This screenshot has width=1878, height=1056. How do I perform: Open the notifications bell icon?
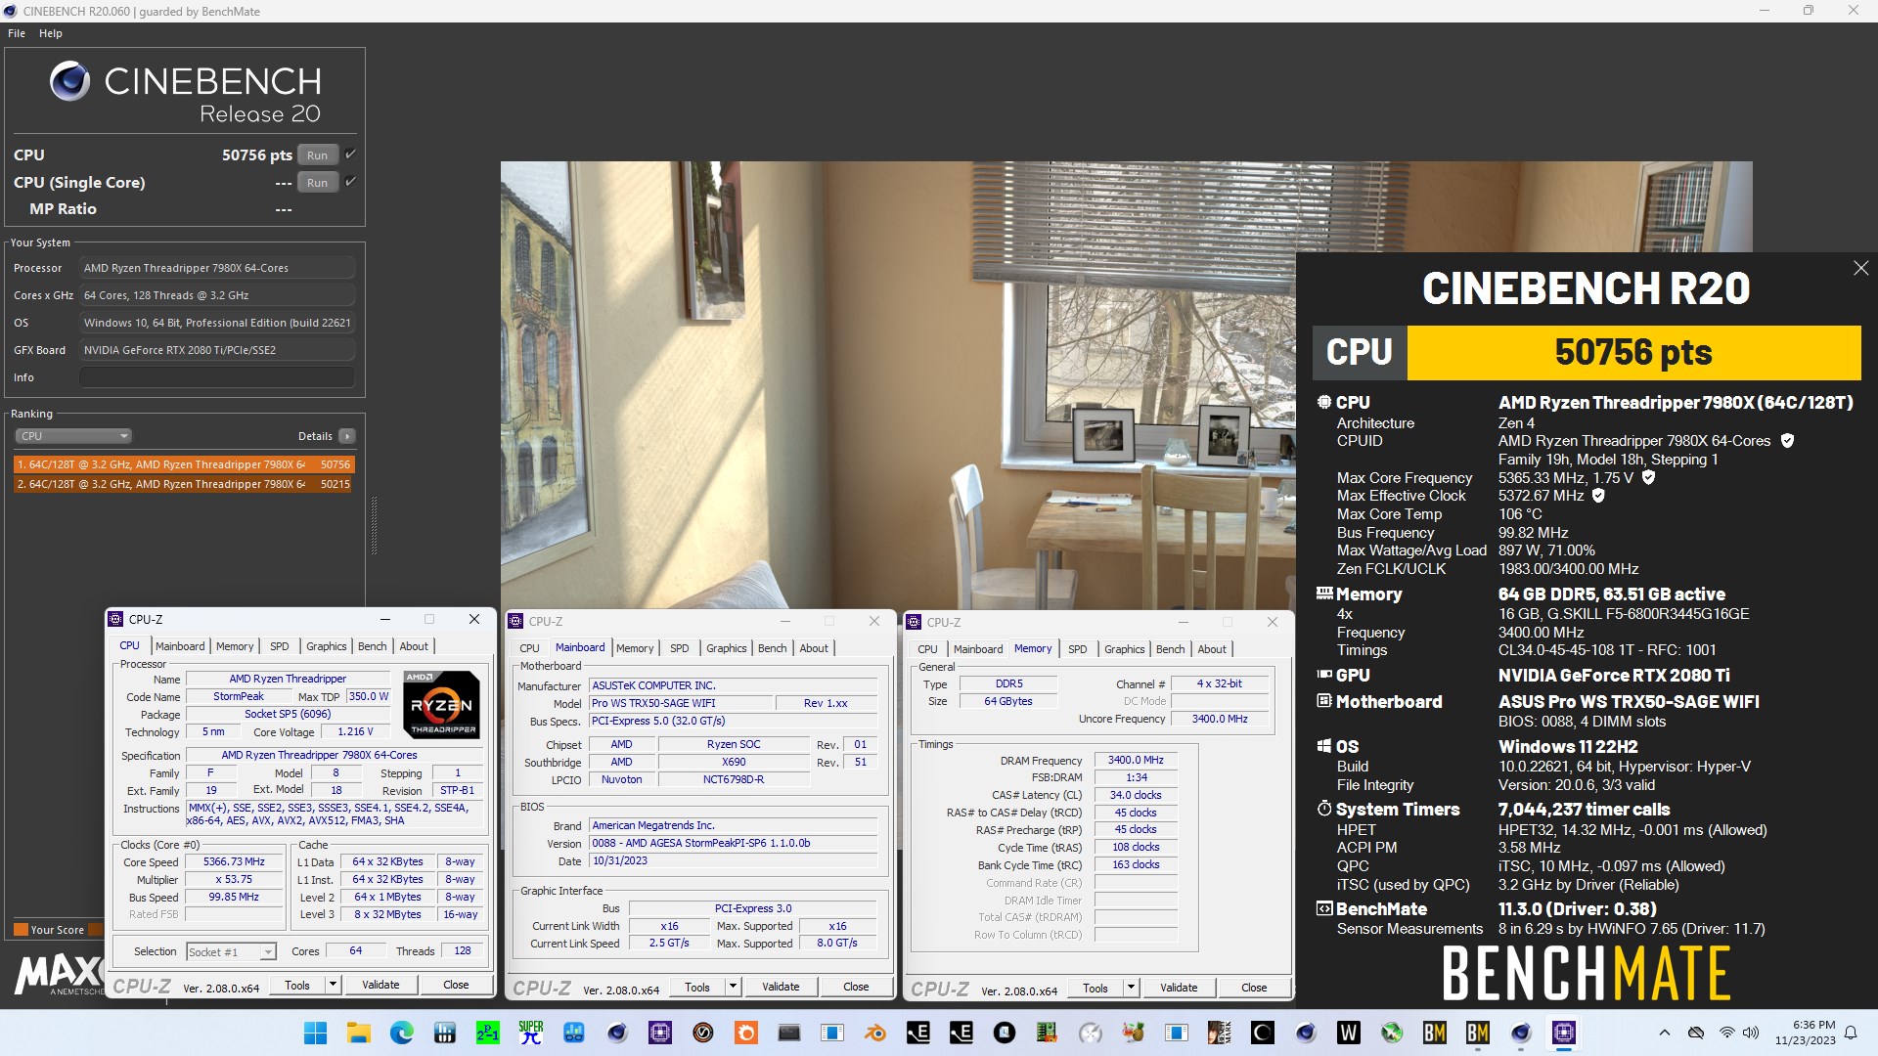click(1851, 1033)
